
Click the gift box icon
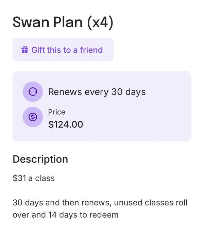[24, 50]
